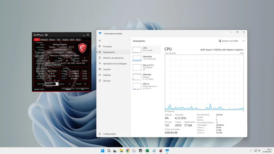This screenshot has width=274, height=154.
Task: Open the Windows Start menu
Action: click(102, 151)
